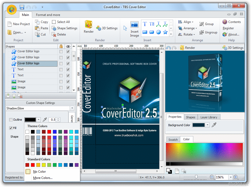Pick Background Color with the eyedropper
Image resolution: width=251 pixels, height=187 pixels.
click(214, 125)
